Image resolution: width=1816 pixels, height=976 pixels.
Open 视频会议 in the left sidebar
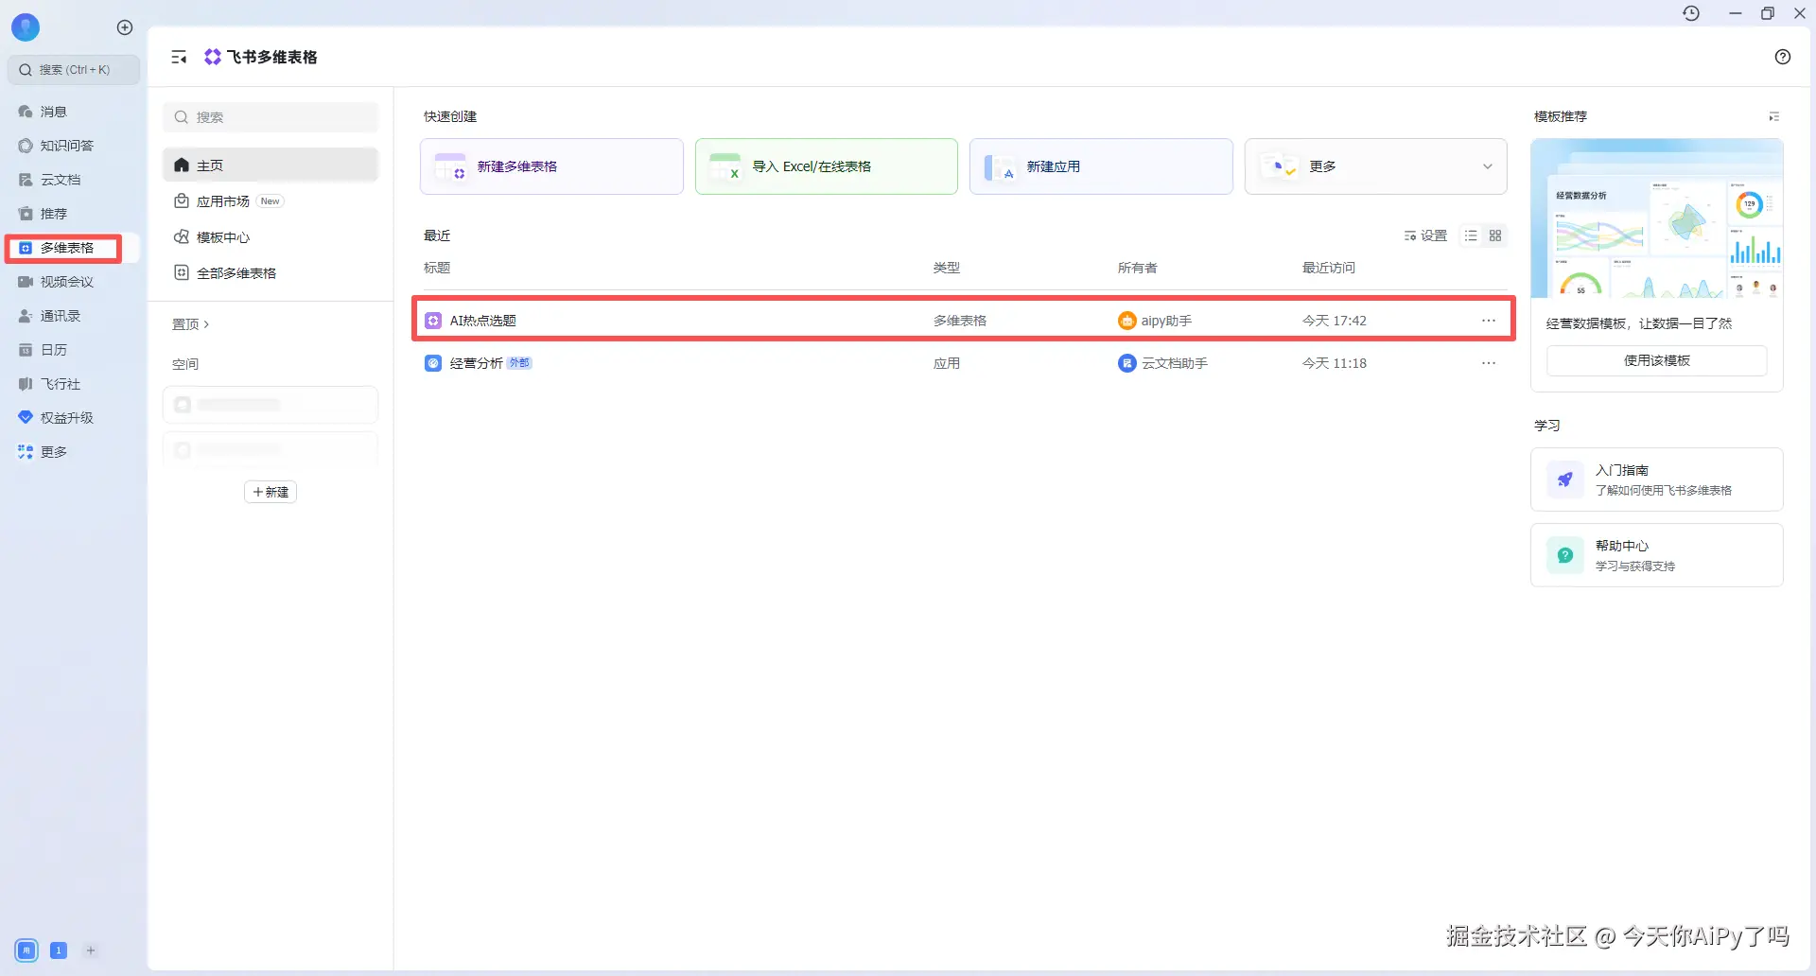(x=66, y=282)
